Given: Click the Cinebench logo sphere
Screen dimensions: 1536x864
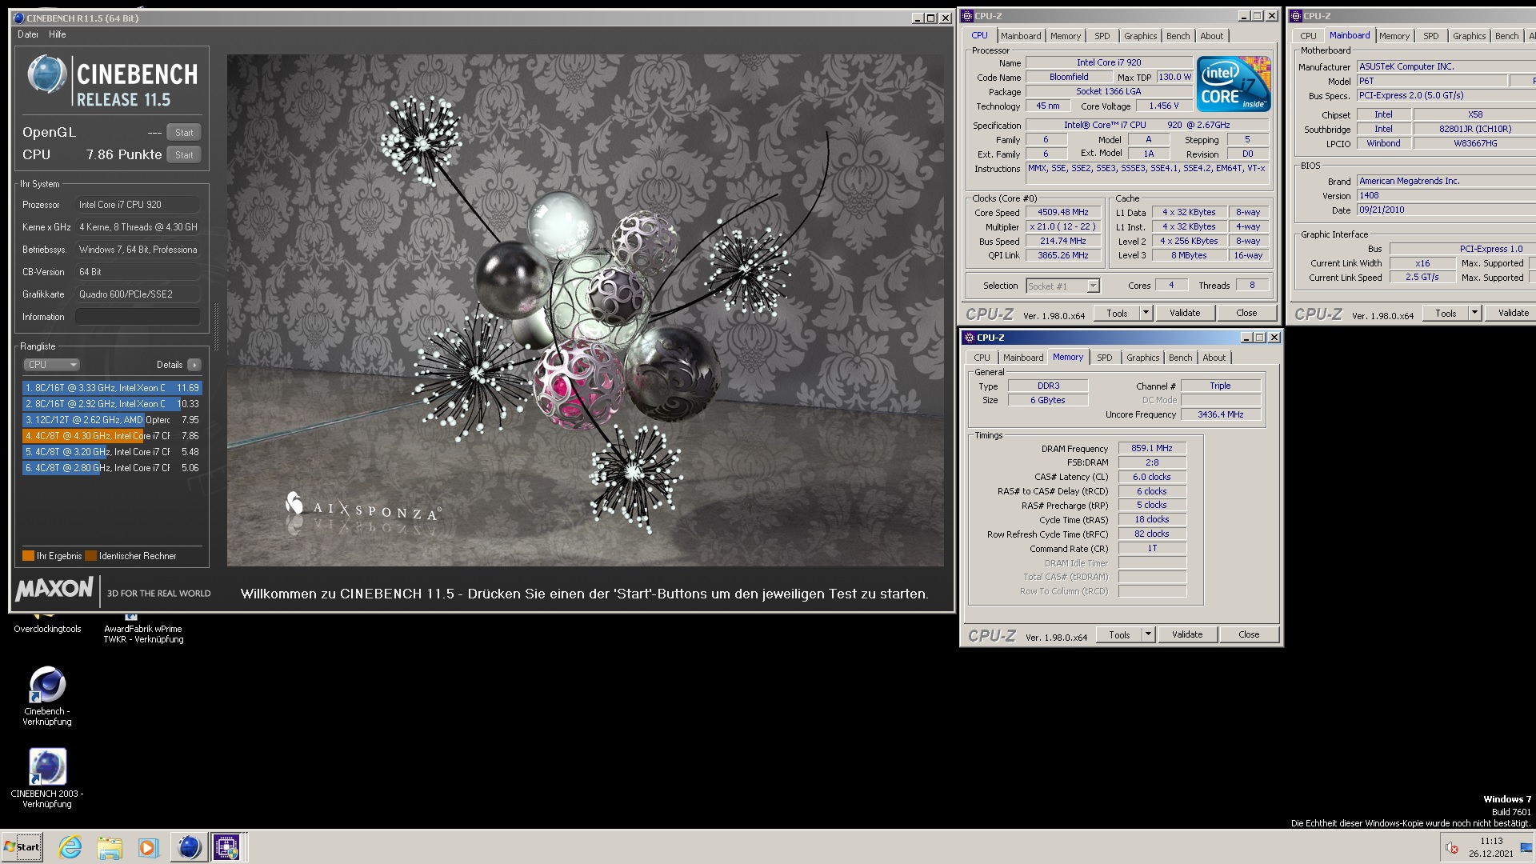Looking at the screenshot, I should click(46, 75).
